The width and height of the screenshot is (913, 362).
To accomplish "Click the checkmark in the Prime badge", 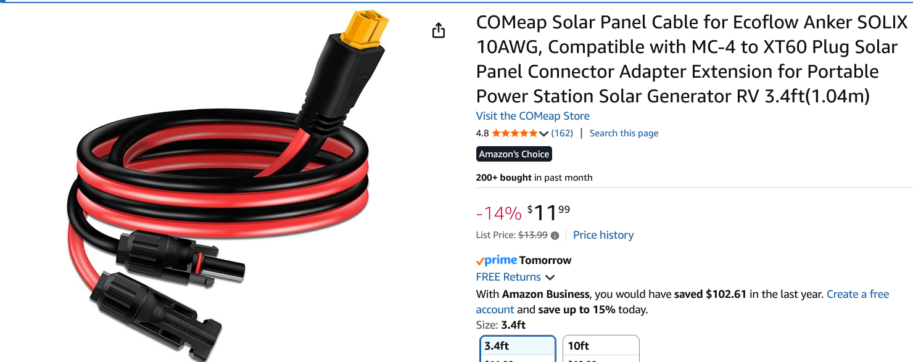I will pyautogui.click(x=479, y=260).
